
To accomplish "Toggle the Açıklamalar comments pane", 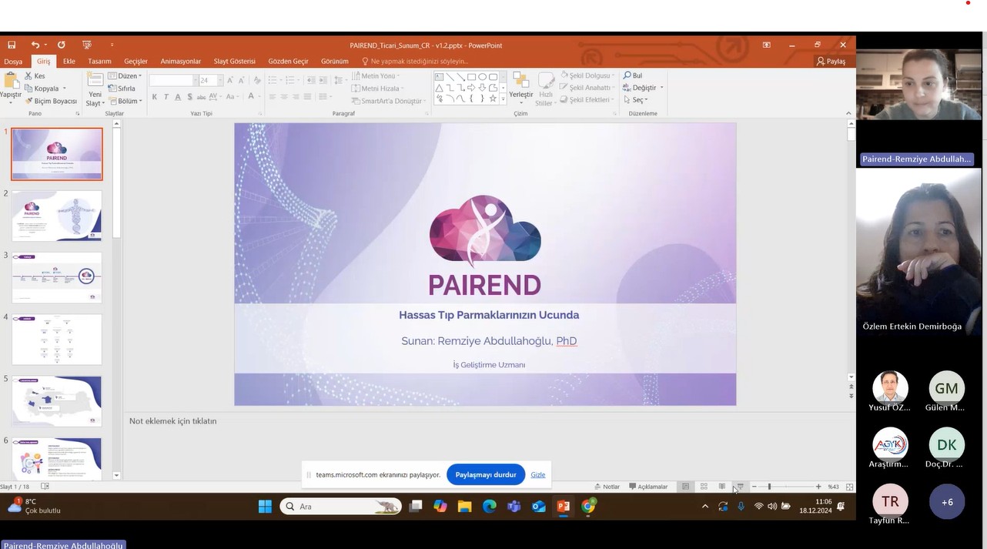I will 648,487.
